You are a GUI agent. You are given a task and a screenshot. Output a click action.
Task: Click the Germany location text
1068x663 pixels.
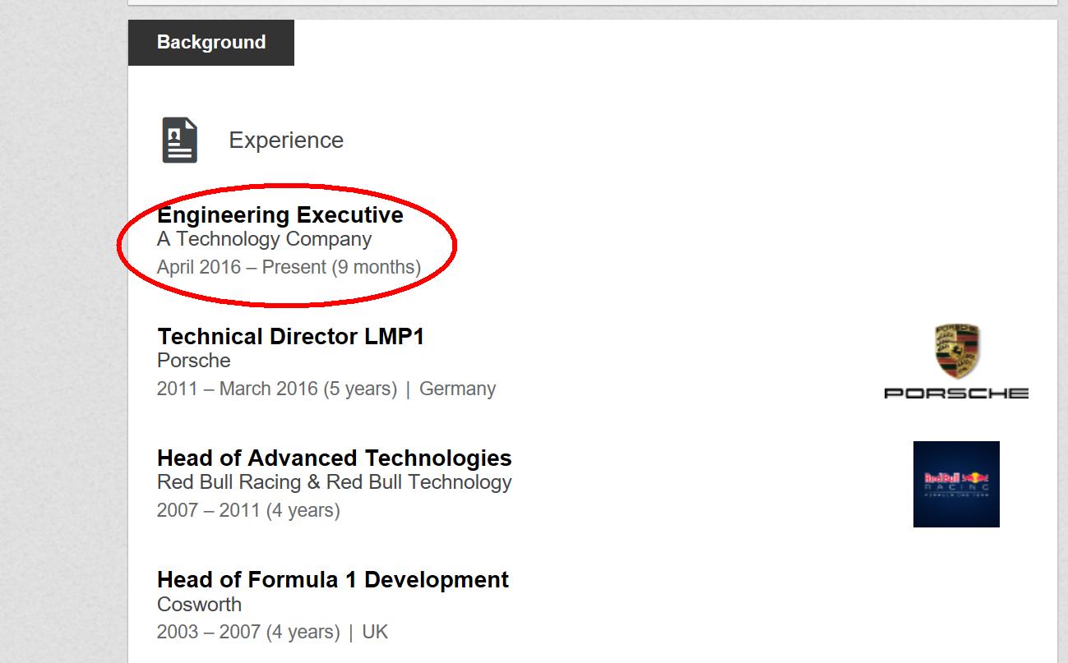pyautogui.click(x=457, y=389)
